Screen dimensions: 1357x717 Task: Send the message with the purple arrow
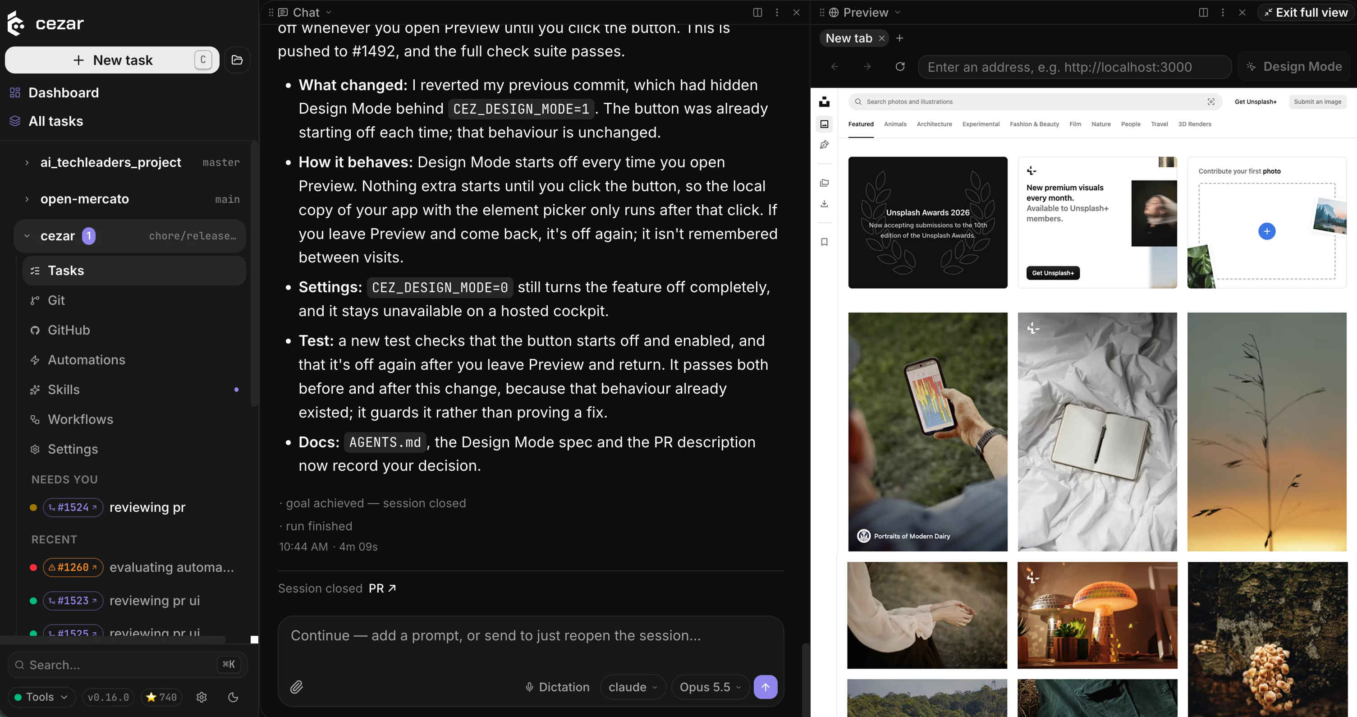[x=766, y=687]
